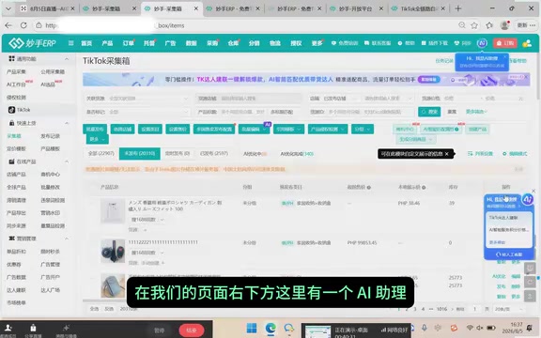Switch to the 已发布 (2597) tab

[x=214, y=153]
